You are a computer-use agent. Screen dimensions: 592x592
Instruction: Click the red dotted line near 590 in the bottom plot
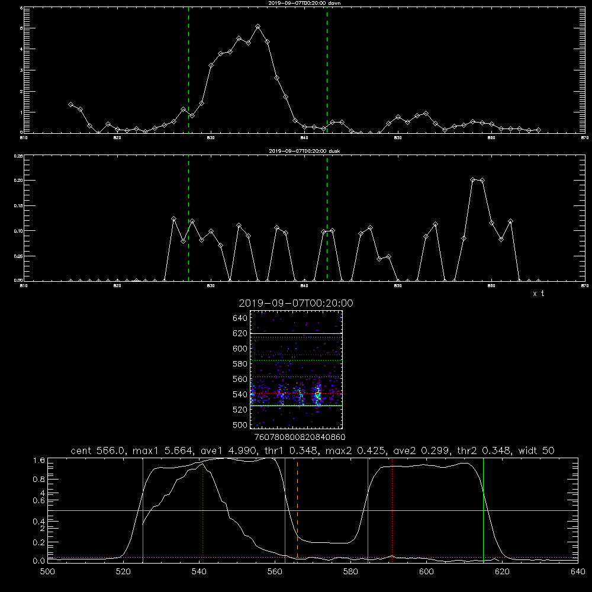[x=392, y=510]
